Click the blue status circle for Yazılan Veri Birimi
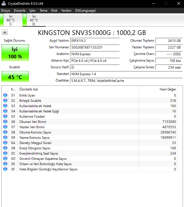This screenshot has width=184, height=207. click(x=5, y=127)
